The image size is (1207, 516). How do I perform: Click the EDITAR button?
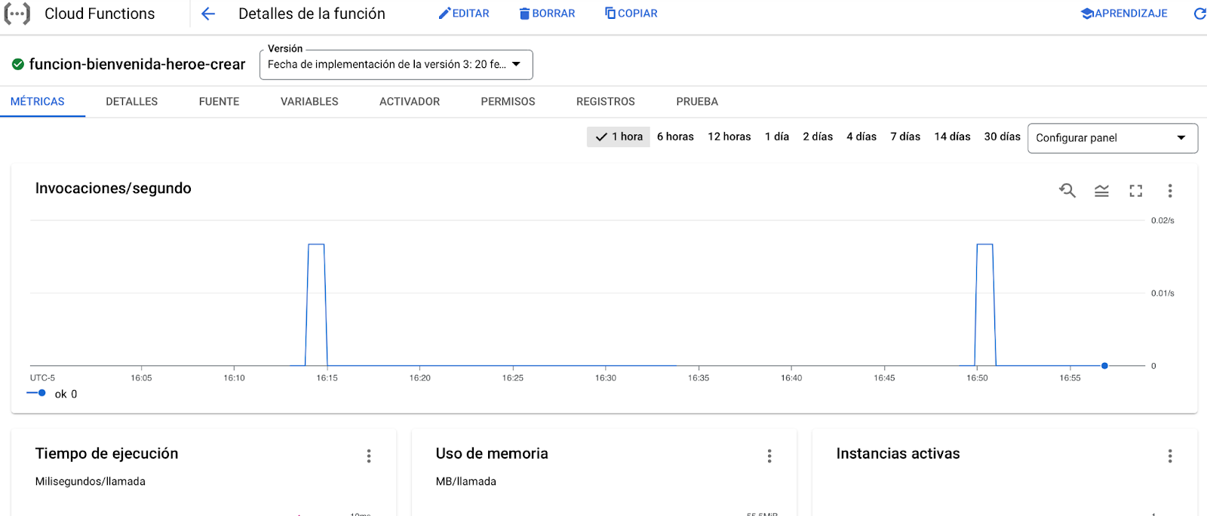(464, 14)
